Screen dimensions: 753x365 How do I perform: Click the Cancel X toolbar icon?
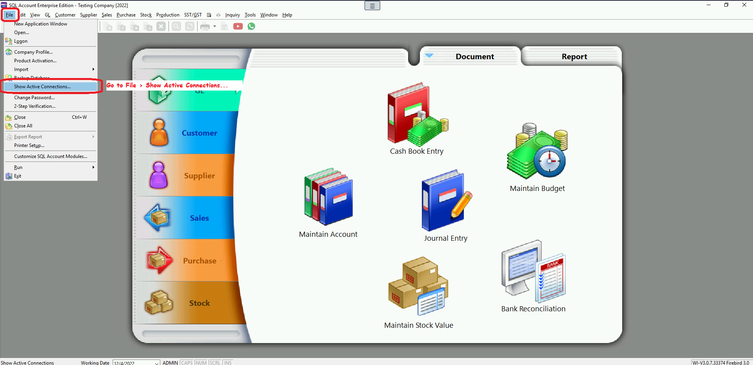pos(161,26)
